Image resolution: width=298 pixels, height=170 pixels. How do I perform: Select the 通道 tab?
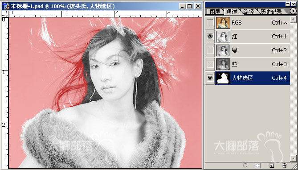pos(232,12)
